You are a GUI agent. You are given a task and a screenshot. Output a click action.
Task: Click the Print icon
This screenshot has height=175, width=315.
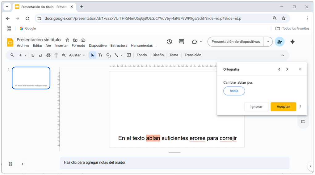point(48,55)
